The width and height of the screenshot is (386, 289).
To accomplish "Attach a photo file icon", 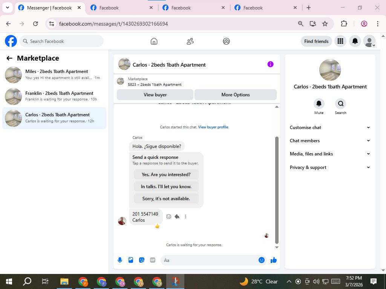I will click(131, 260).
